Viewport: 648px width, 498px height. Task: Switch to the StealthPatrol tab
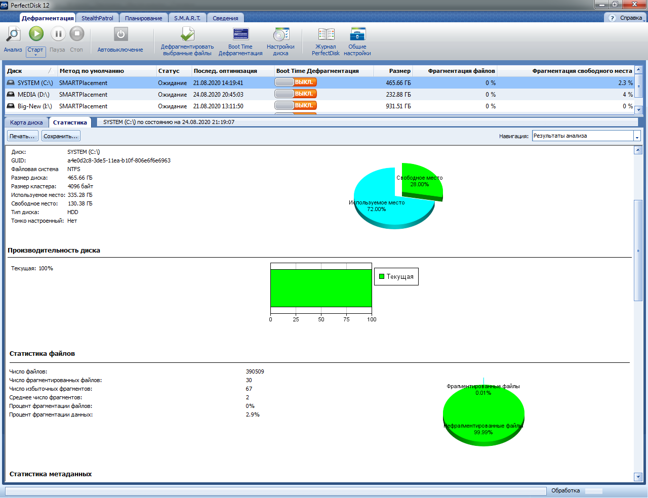click(97, 18)
